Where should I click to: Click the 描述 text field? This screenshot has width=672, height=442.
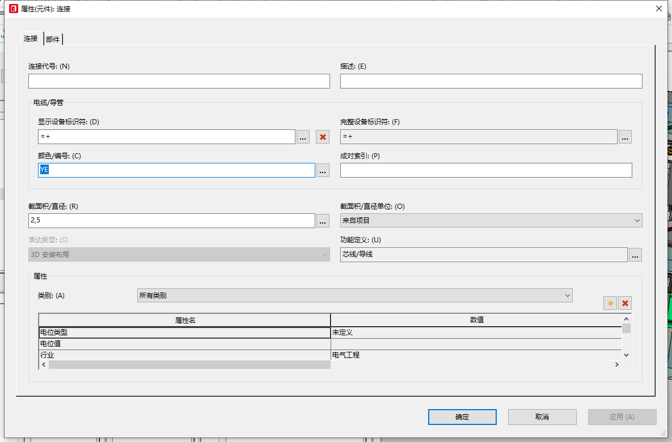click(x=491, y=81)
